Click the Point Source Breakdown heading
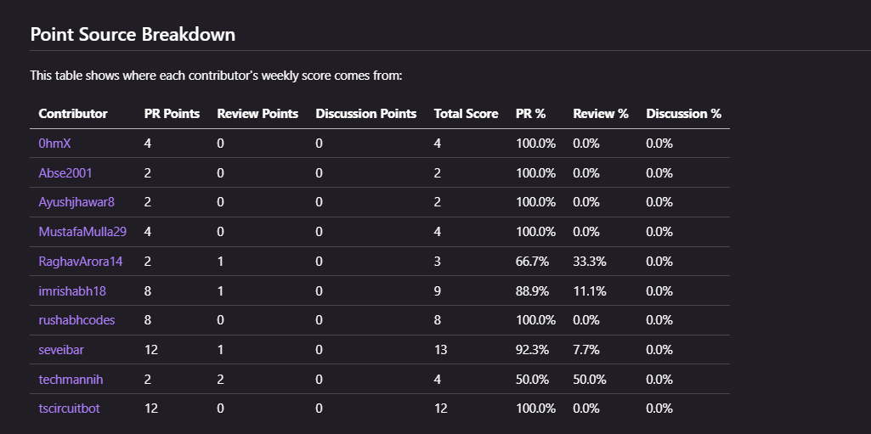This screenshot has height=434, width=871. pos(133,35)
